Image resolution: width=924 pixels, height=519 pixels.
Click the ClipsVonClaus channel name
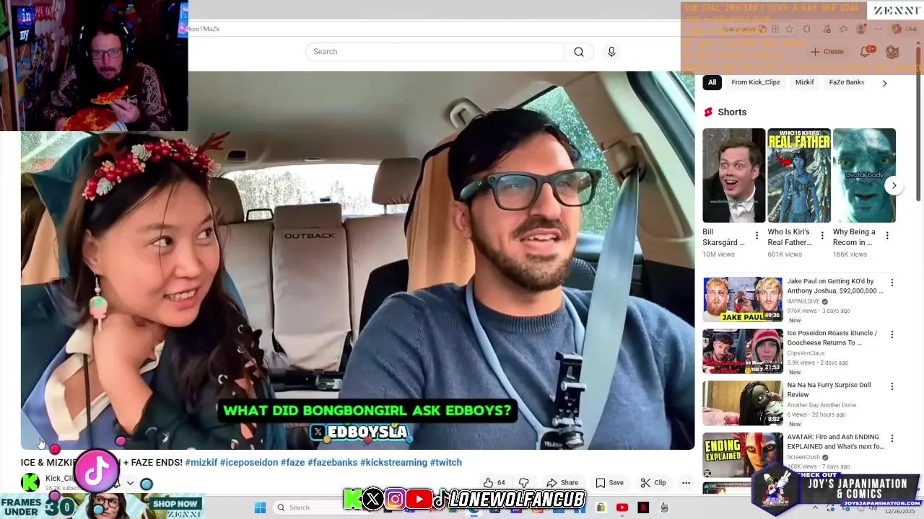click(x=806, y=353)
